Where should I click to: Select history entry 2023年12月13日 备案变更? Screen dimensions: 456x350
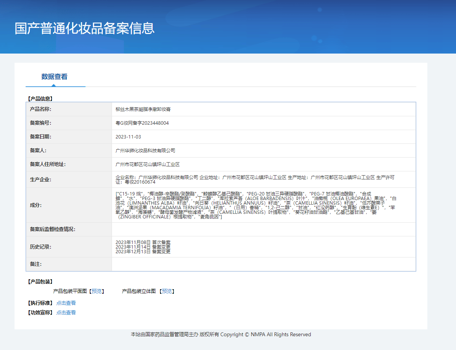tap(143, 252)
